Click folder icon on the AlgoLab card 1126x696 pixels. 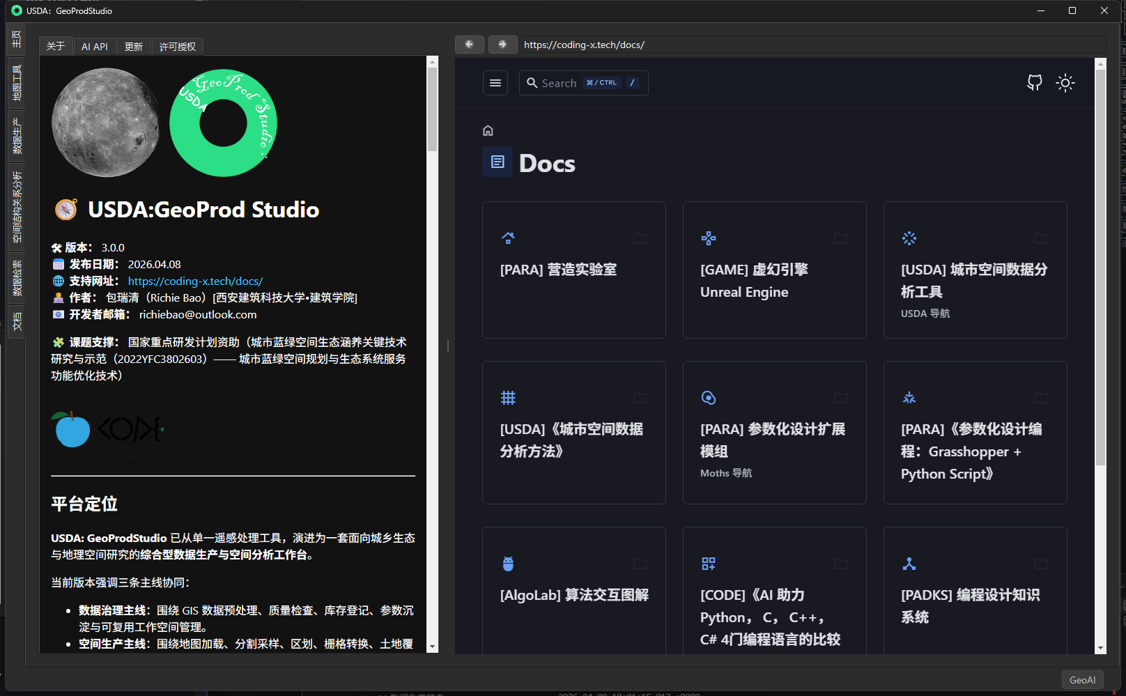(x=640, y=564)
